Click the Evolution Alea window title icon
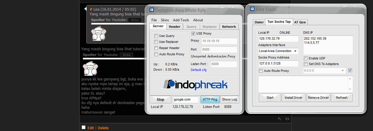The image size is (373, 131). tap(151, 10)
